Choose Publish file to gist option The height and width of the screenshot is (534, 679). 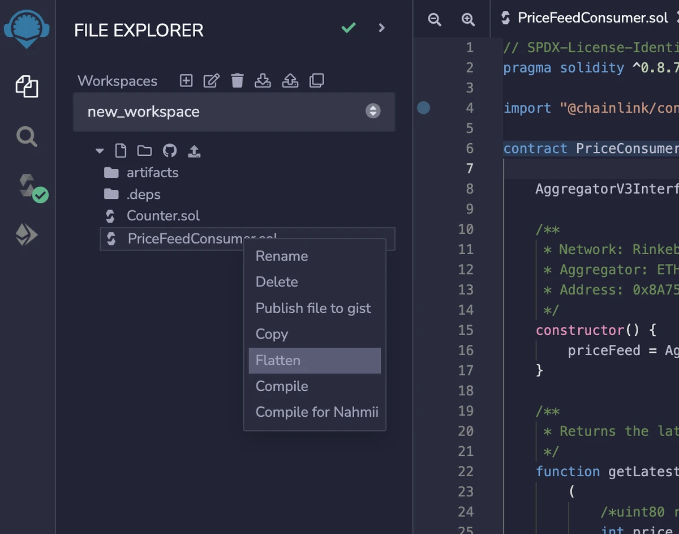point(313,308)
